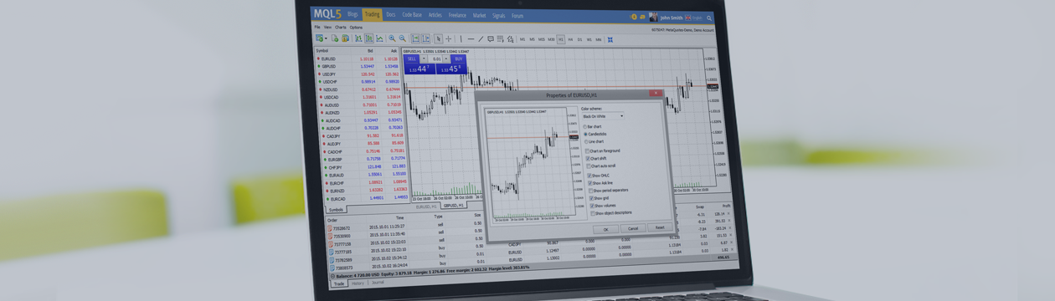Viewport: 1055px width, 301px height.
Task: Select the crosshair tool in toolbar
Action: [x=449, y=38]
